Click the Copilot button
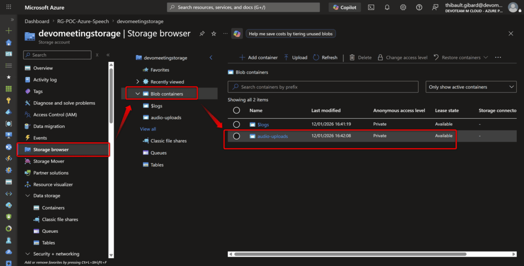524x266 pixels. 344,7
